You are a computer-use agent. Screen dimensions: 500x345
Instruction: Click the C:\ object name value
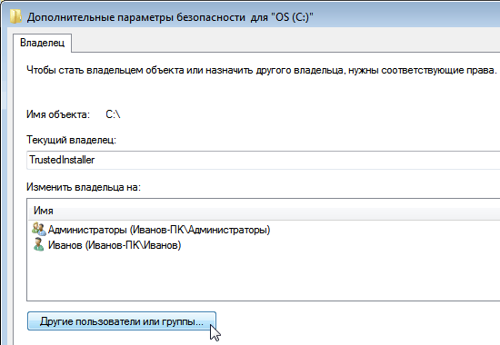113,114
